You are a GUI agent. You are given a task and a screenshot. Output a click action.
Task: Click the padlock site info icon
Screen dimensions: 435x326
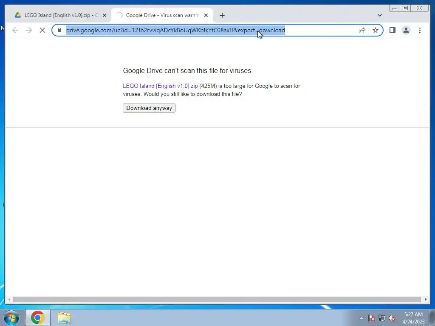coord(59,30)
